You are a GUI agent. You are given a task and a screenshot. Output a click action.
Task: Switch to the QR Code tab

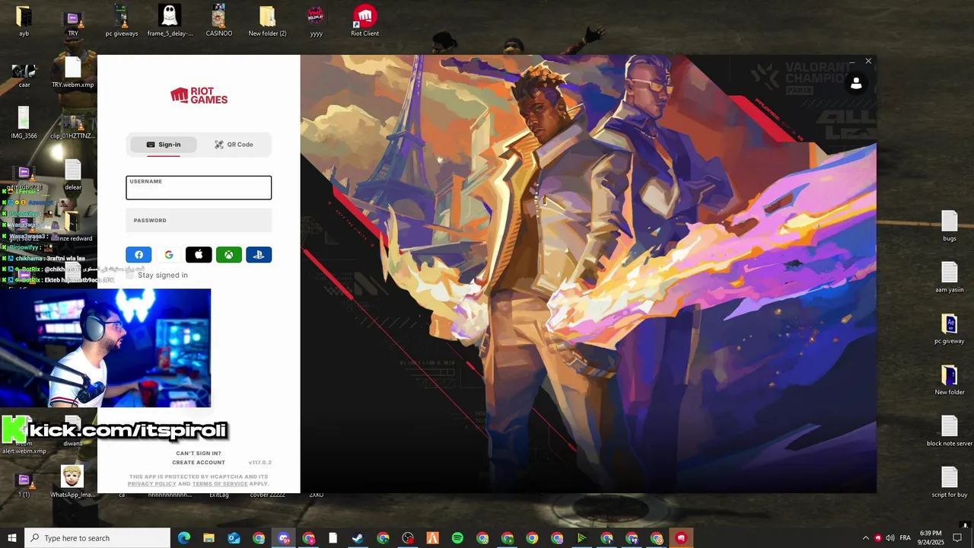tap(234, 145)
